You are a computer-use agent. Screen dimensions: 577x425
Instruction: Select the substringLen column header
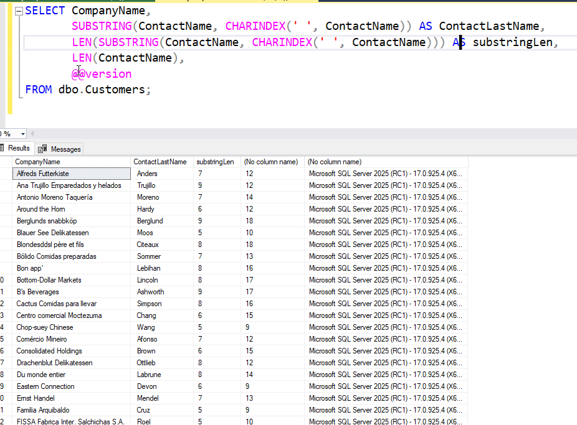tap(216, 161)
